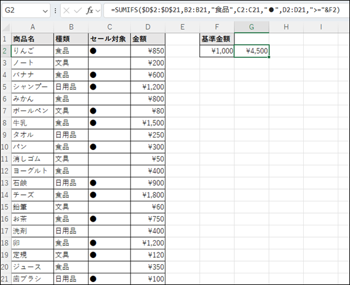Click the ¥750 amount cell
This screenshot has width=350, height=285.
148,219
